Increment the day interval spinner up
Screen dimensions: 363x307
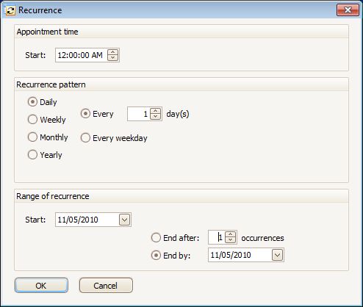155,111
